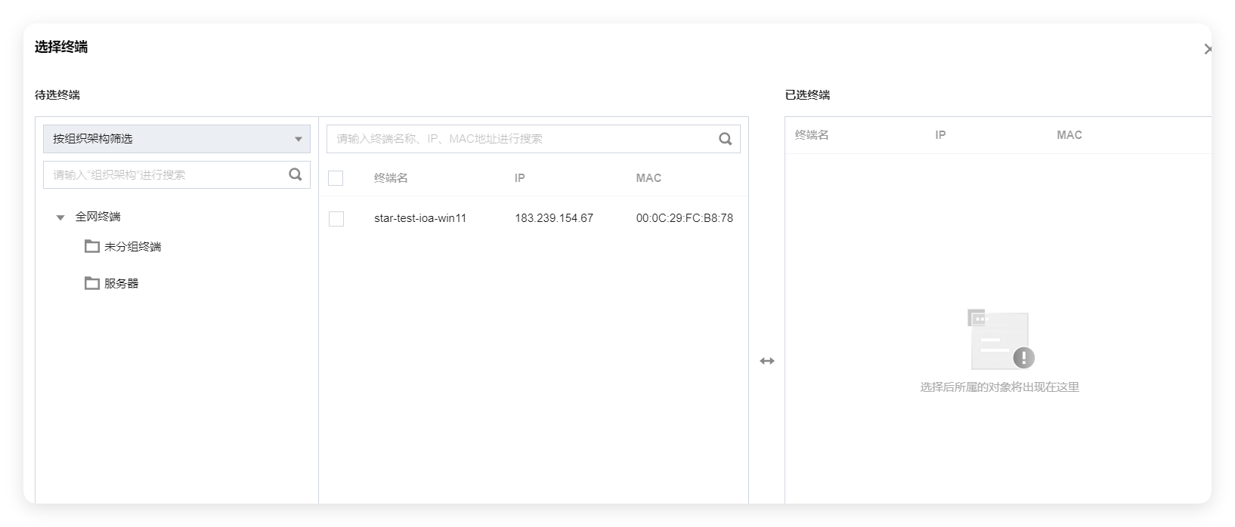The width and height of the screenshot is (1235, 527).
Task: Click the 未分组终端 folder icon
Action: (x=92, y=246)
